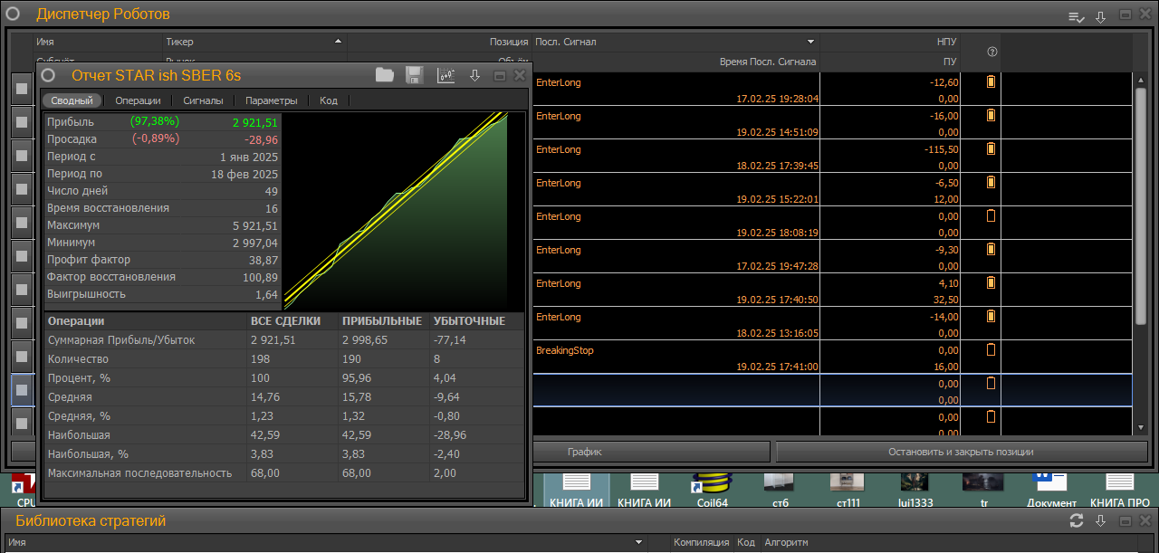
Task: Click the Тикер column sort arrow
Action: tap(338, 42)
